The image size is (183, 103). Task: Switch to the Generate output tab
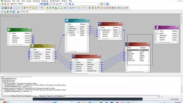tap(28, 96)
